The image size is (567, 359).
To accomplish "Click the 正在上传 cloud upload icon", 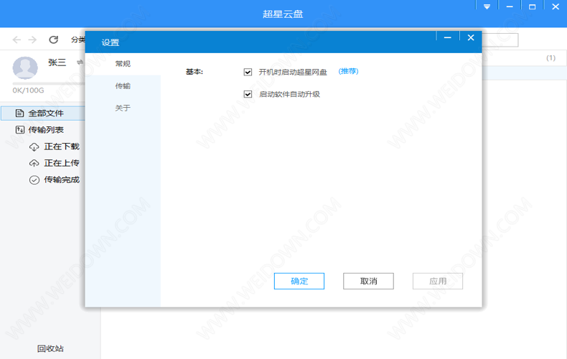I will click(34, 163).
